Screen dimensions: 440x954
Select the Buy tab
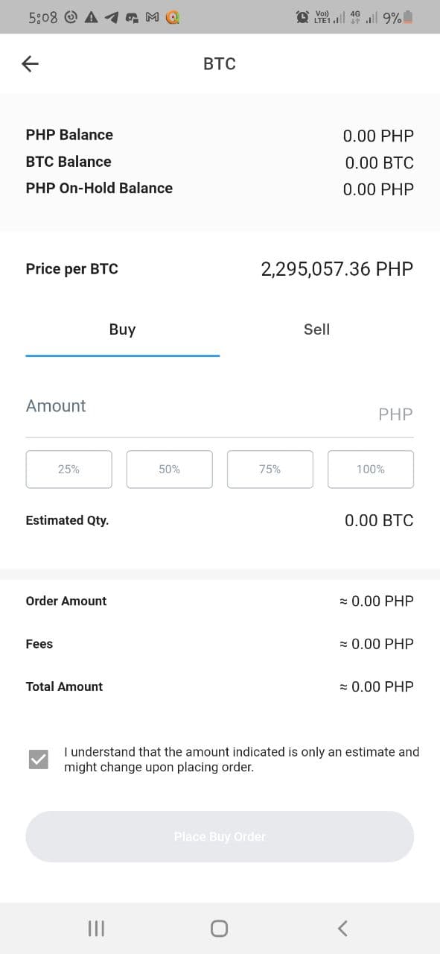pyautogui.click(x=122, y=329)
